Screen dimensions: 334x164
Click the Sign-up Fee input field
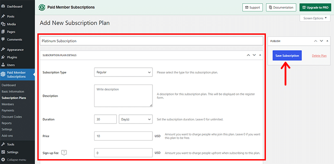tap(123, 153)
